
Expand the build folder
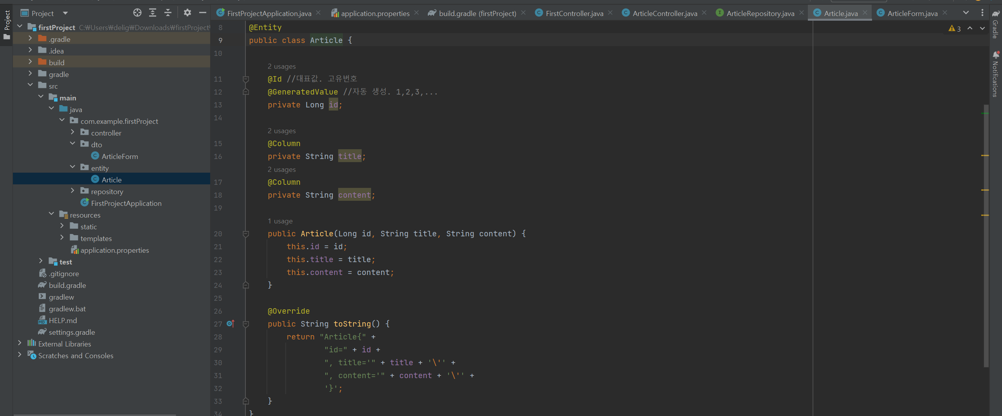pos(30,62)
